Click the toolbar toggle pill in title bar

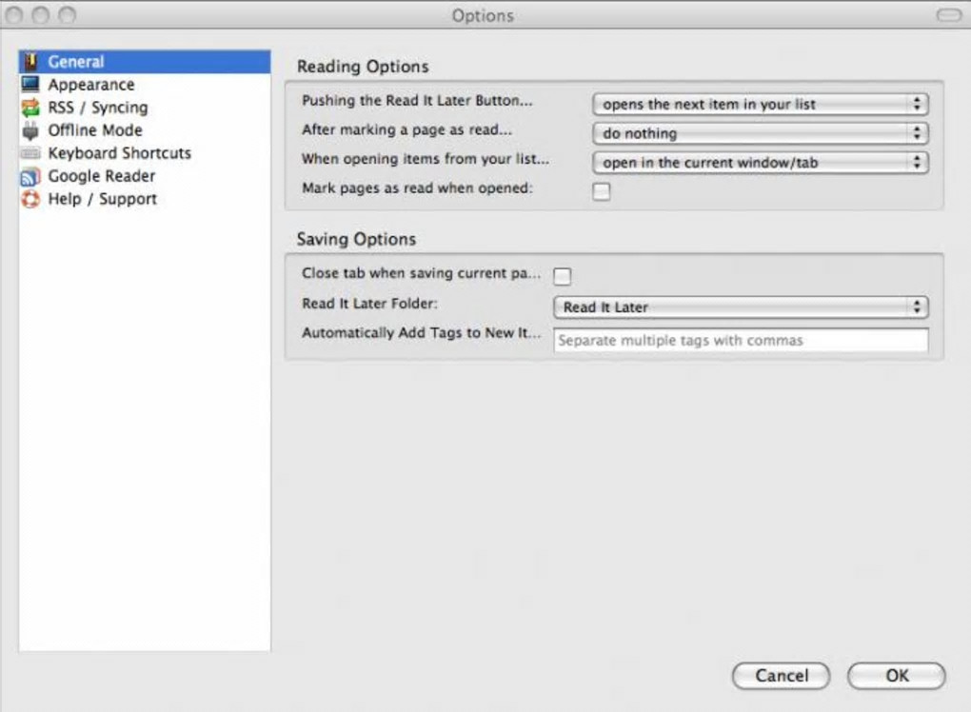point(948,15)
